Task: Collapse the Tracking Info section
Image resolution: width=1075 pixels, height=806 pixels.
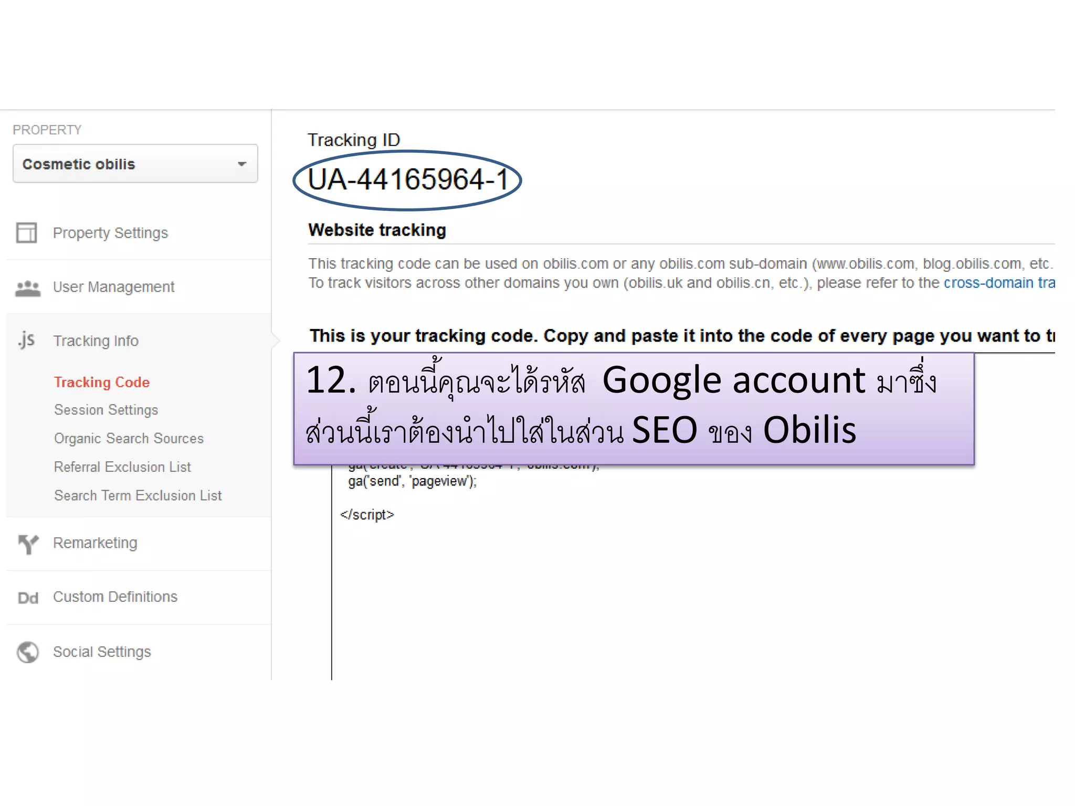Action: pyautogui.click(x=96, y=341)
